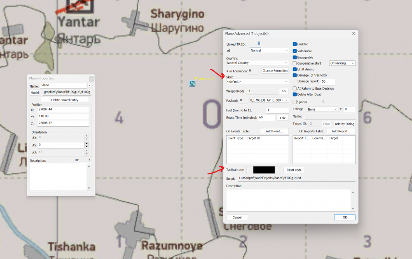
Task: Disable the Enabled checkbox
Action: pos(295,44)
